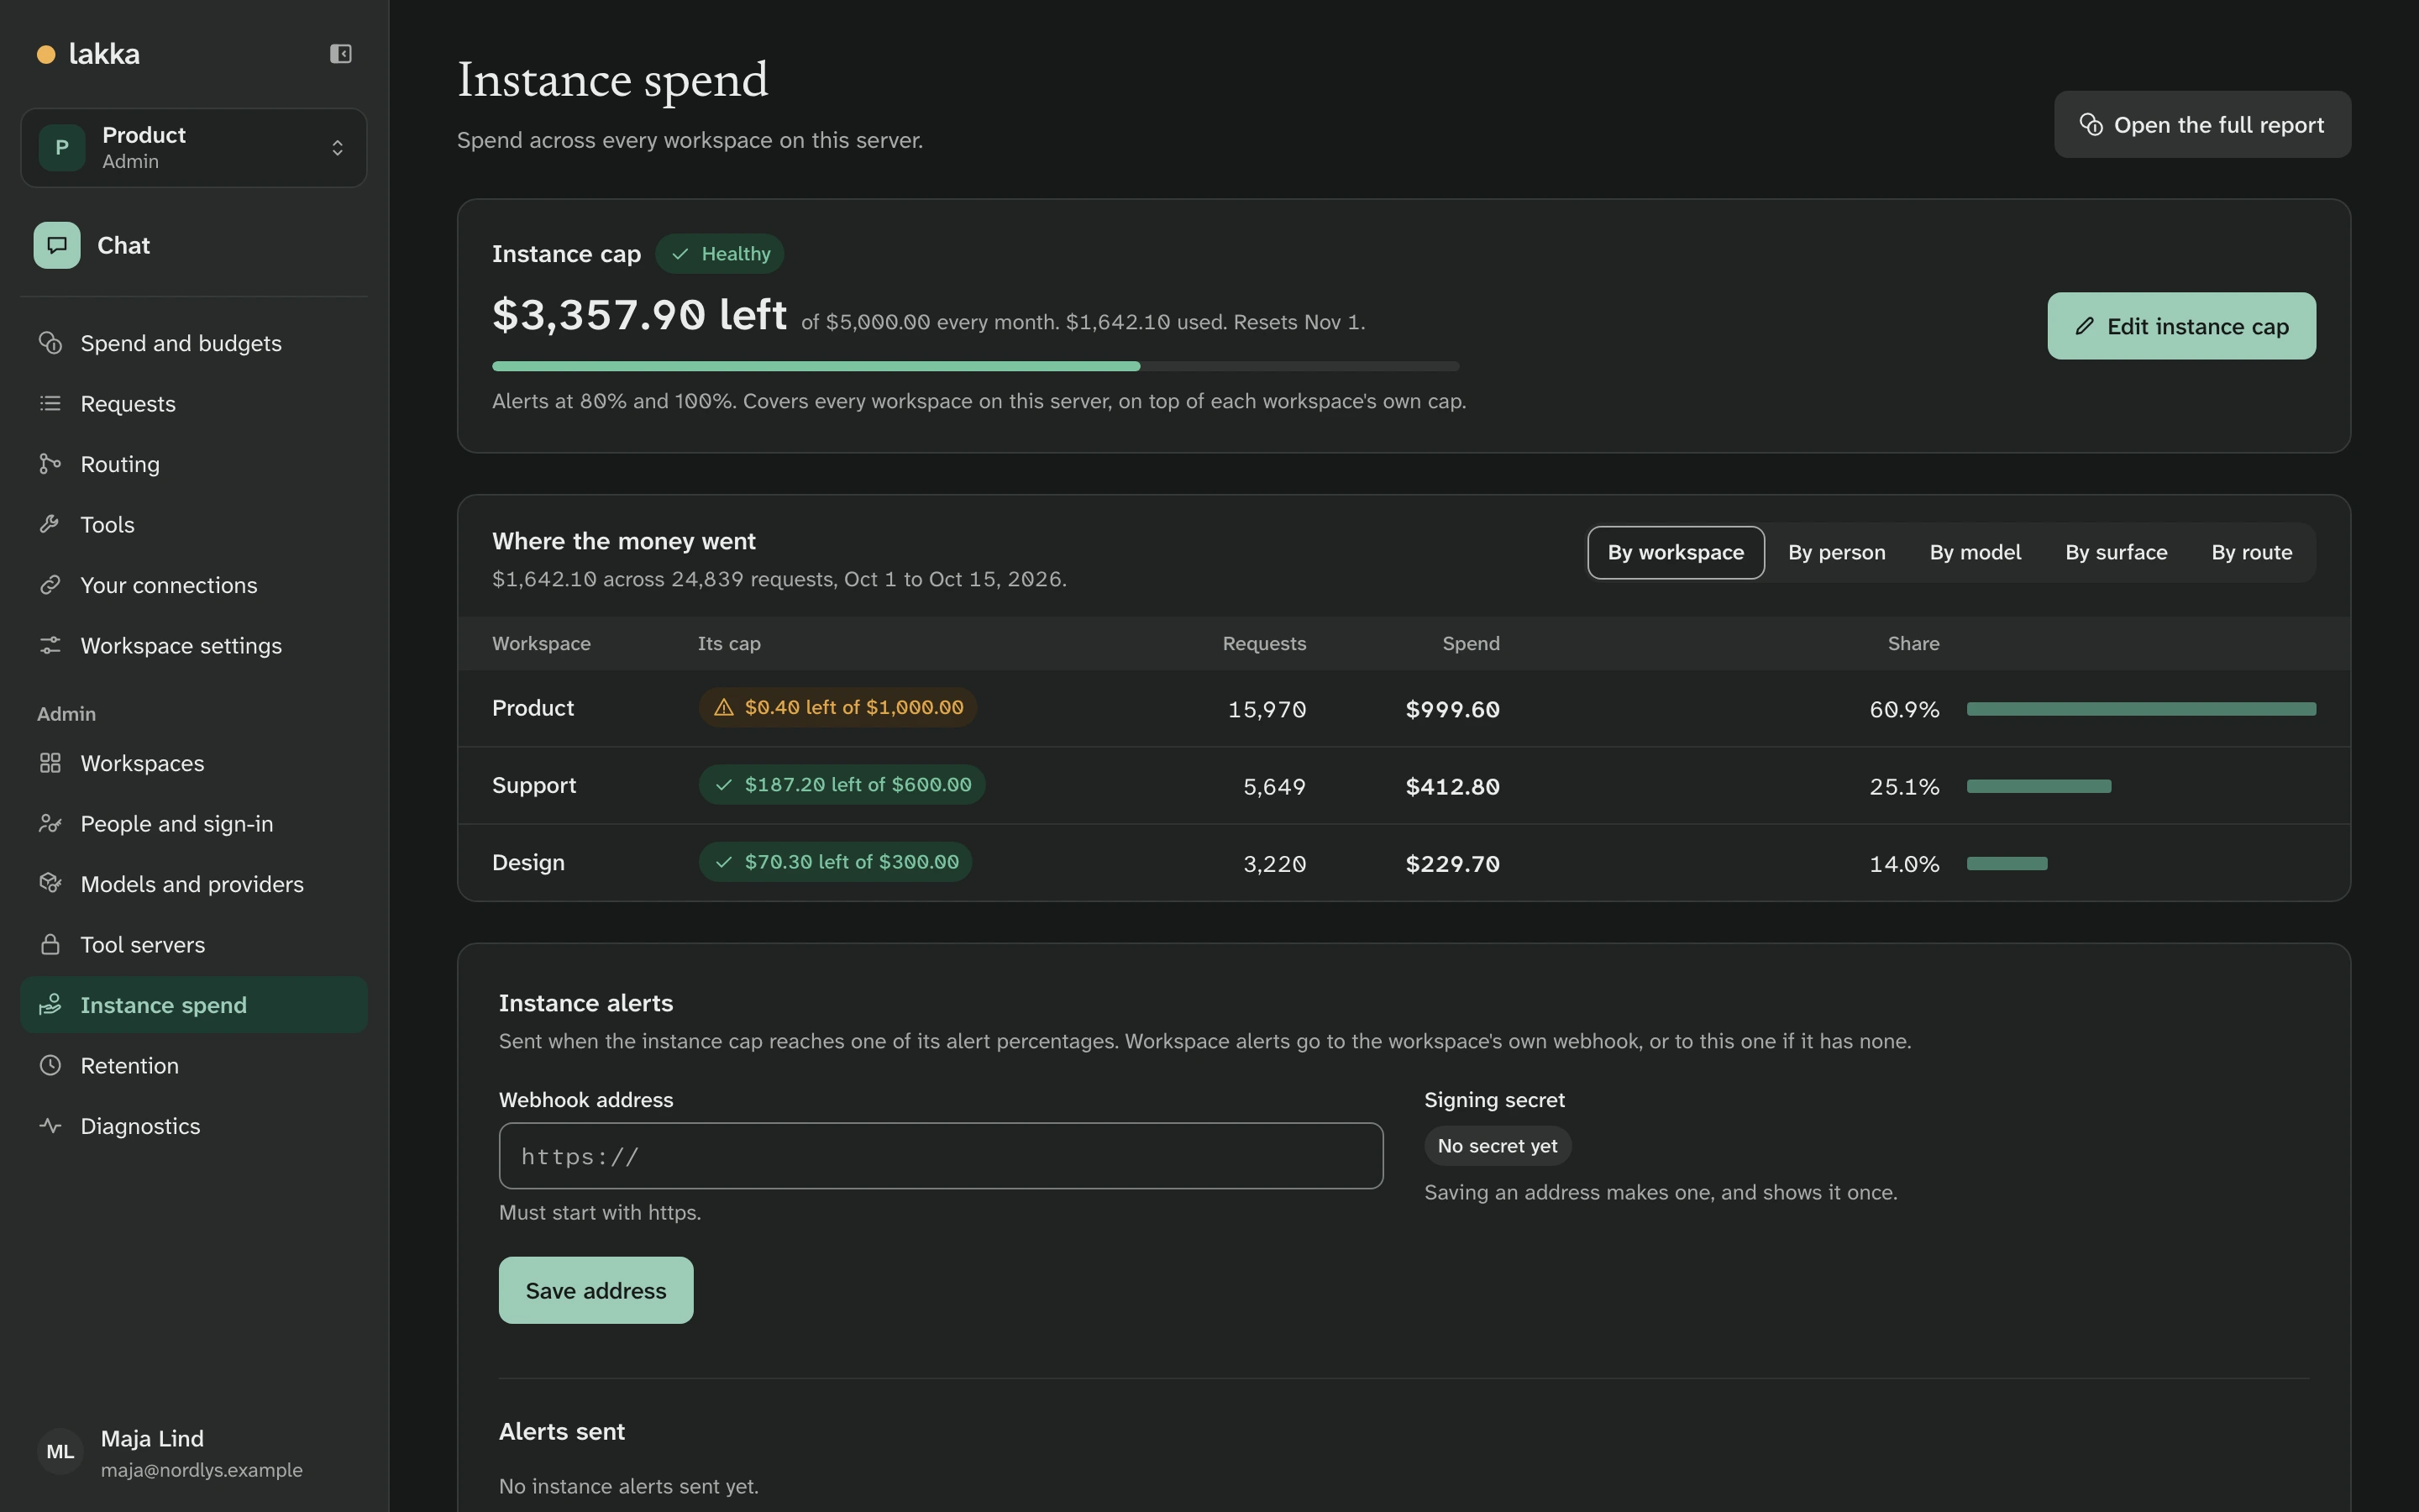Click the "$187.20 left of $600.00" badge
Screen dimensions: 2419x1512
tap(842, 785)
